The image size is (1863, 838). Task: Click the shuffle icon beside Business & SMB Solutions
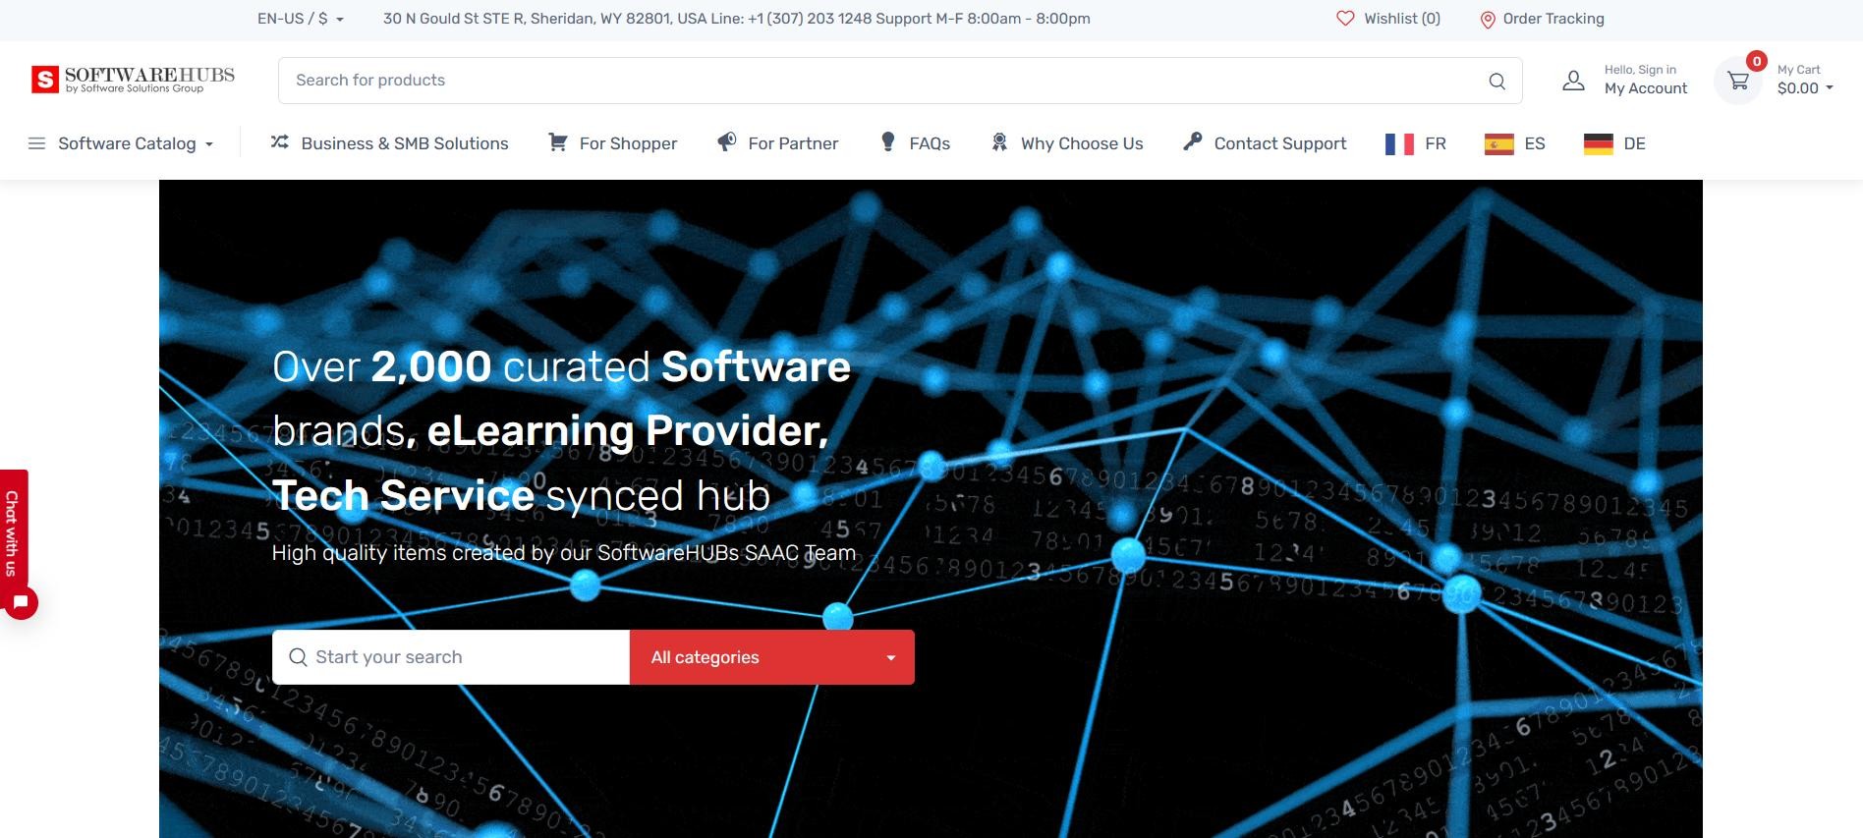point(280,142)
